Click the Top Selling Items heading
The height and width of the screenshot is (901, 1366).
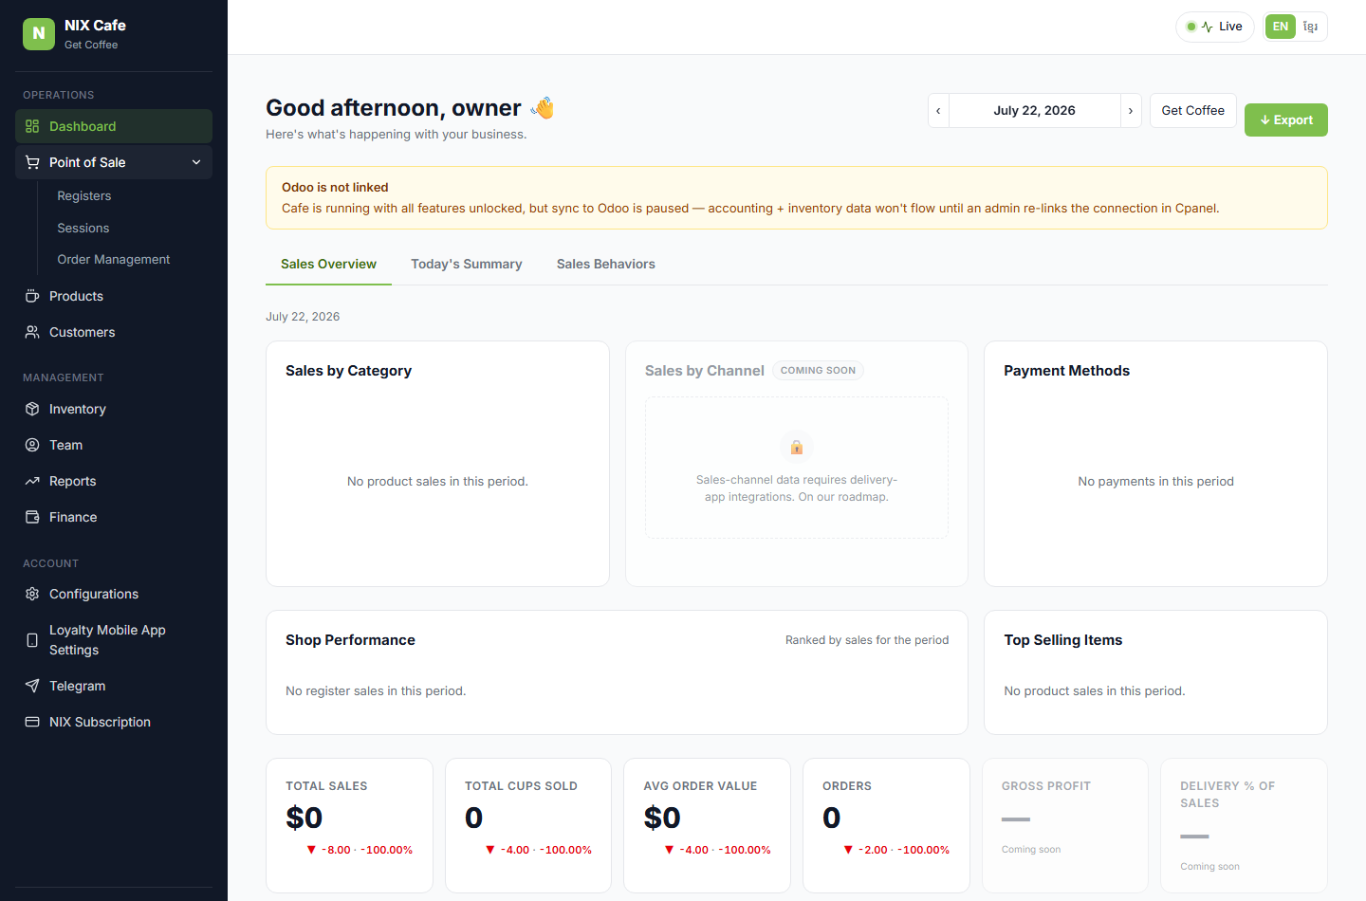(x=1063, y=640)
